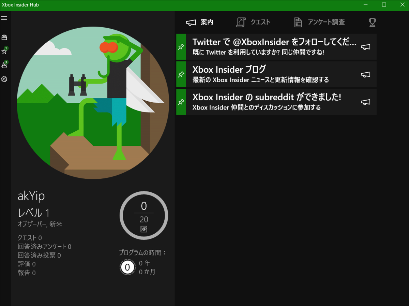The image size is (409, 306).
Task: Open the settings gear in the sidebar
Action: pyautogui.click(x=4, y=79)
